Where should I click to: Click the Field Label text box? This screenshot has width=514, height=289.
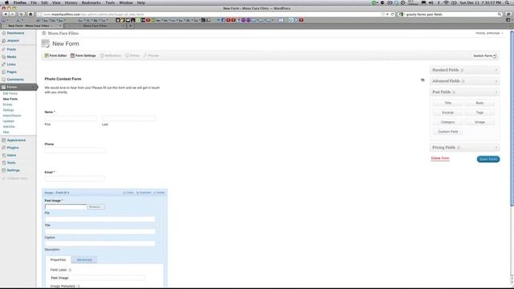[x=97, y=278]
